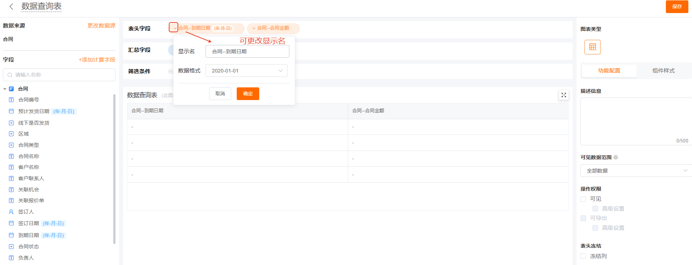692x265 pixels.
Task: Check the 冻结列 checkbox
Action: click(x=583, y=256)
